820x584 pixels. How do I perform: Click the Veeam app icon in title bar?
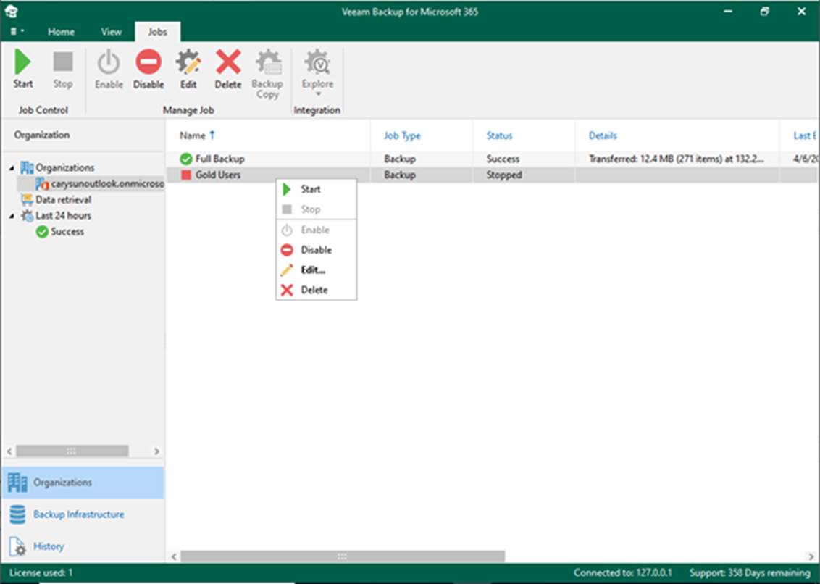pyautogui.click(x=12, y=11)
